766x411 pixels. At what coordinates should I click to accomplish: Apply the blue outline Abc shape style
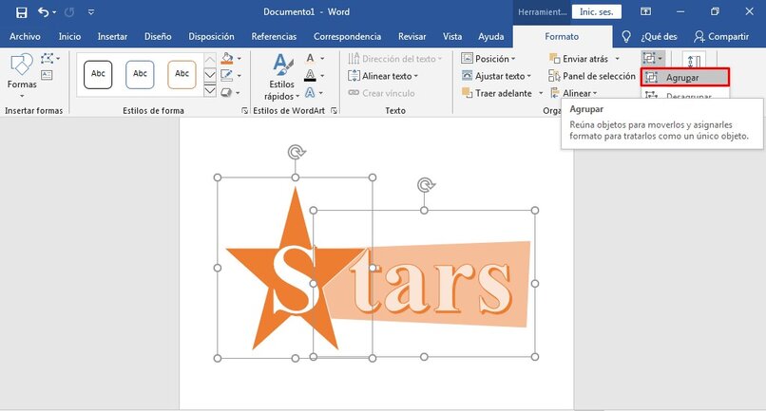[x=140, y=75]
